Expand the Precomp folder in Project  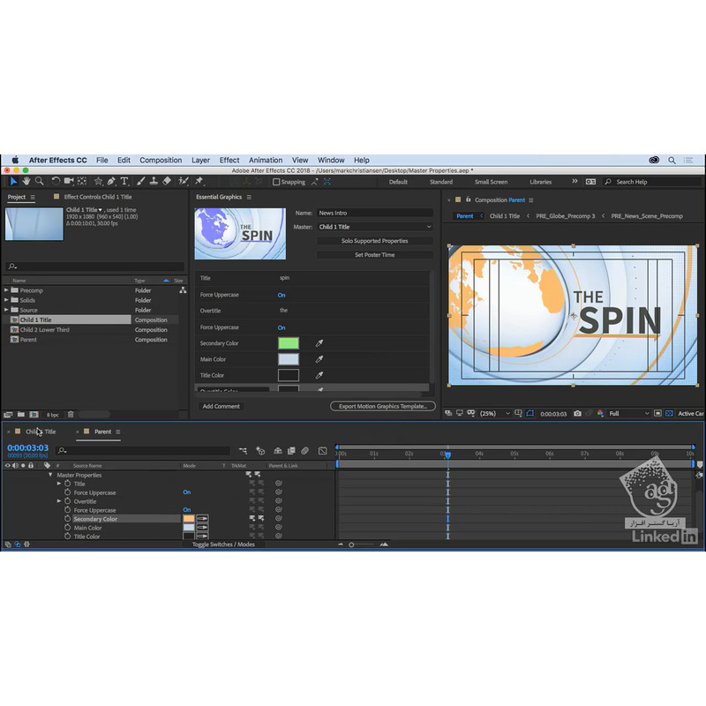[x=7, y=290]
